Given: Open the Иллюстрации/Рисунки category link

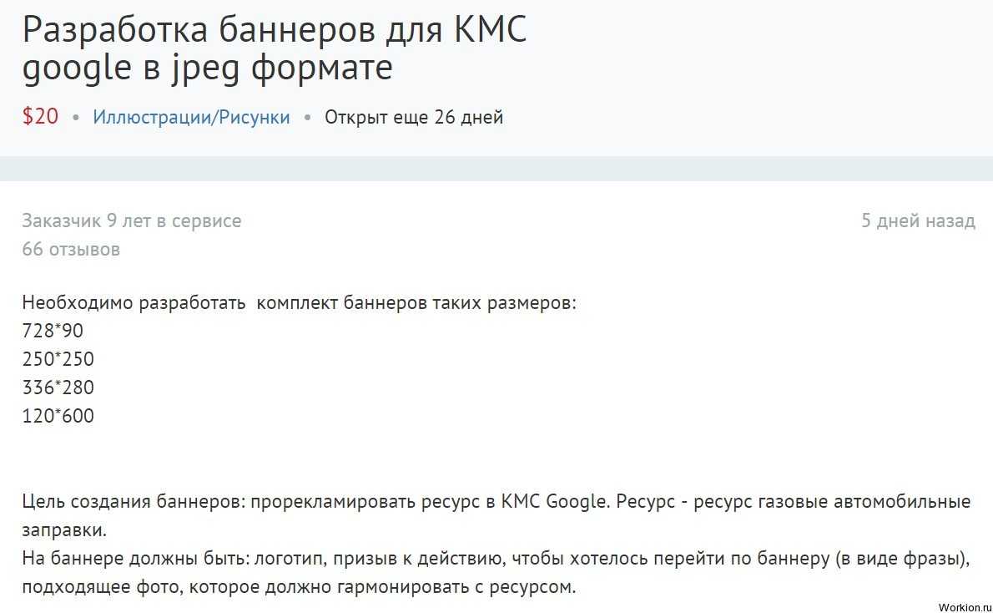Looking at the screenshot, I should click(x=191, y=117).
